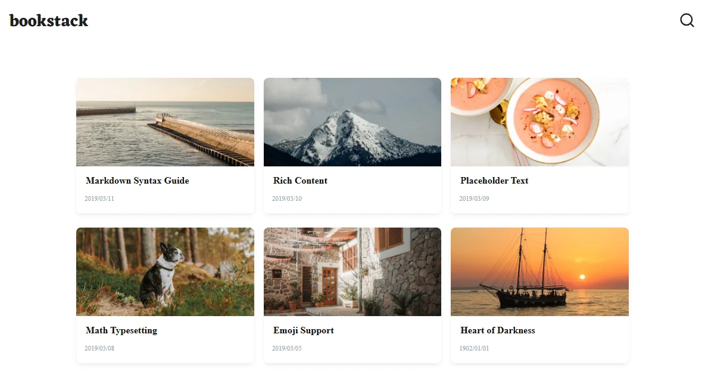
Task: Click the 2019/03/08 date under Math Typesetting
Action: tap(99, 348)
